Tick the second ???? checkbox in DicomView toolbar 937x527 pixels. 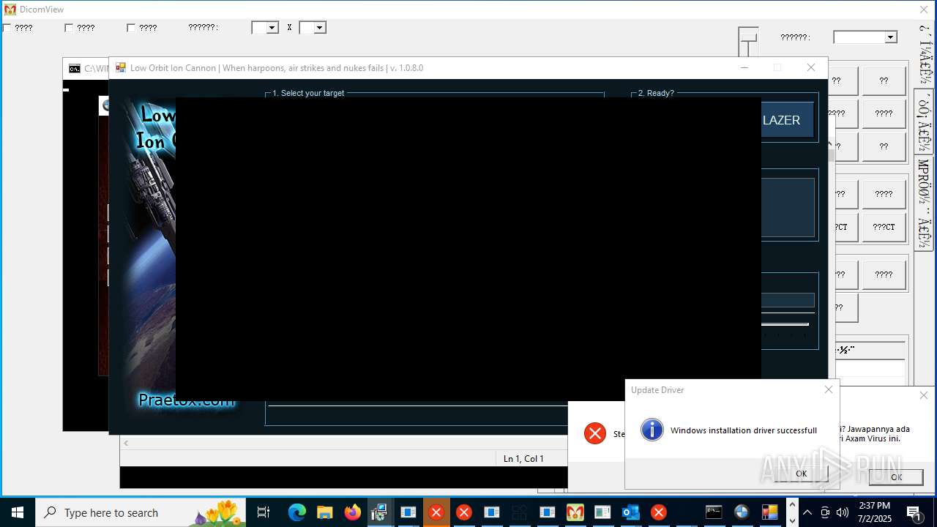click(69, 28)
